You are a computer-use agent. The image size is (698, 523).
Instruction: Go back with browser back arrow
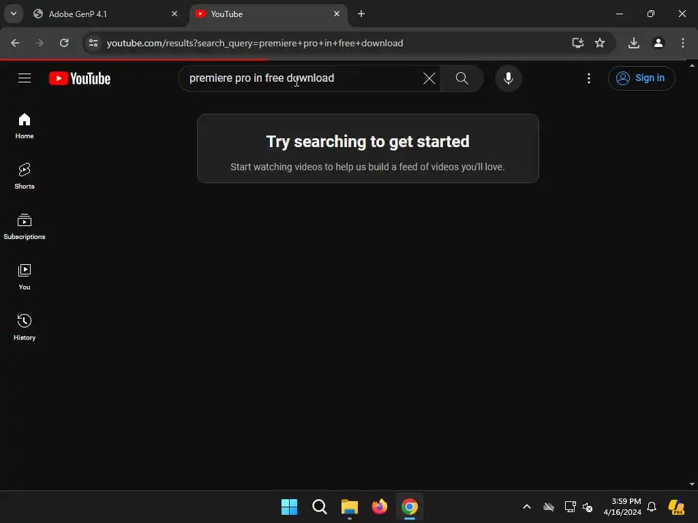[15, 43]
